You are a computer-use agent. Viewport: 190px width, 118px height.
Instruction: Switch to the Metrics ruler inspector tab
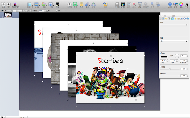click(175, 19)
